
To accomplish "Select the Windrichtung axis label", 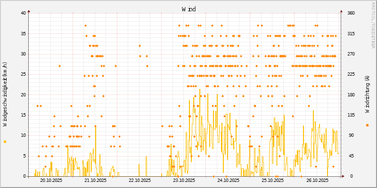I will [367, 94].
